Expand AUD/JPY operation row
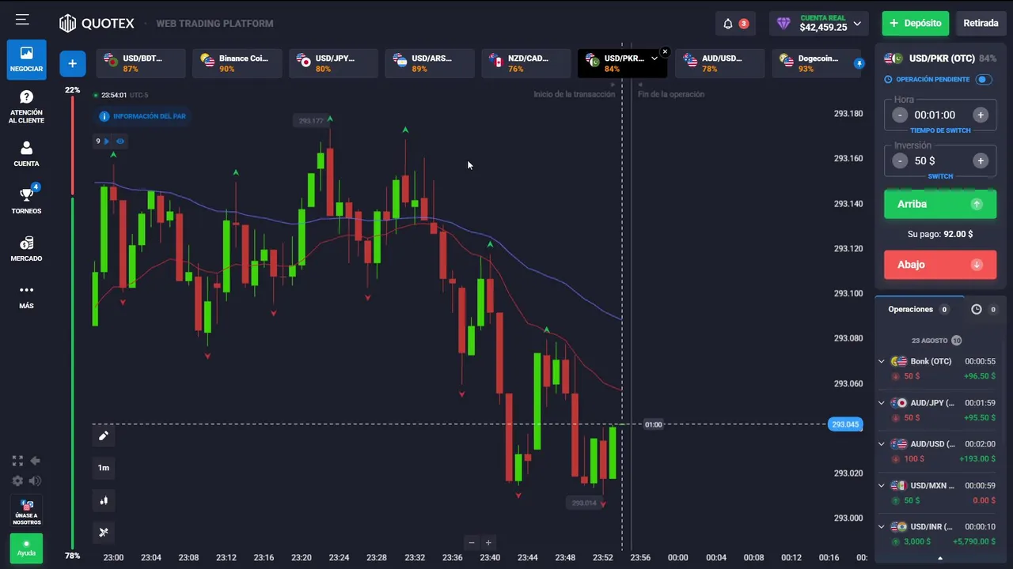The height and width of the screenshot is (569, 1013). (882, 402)
